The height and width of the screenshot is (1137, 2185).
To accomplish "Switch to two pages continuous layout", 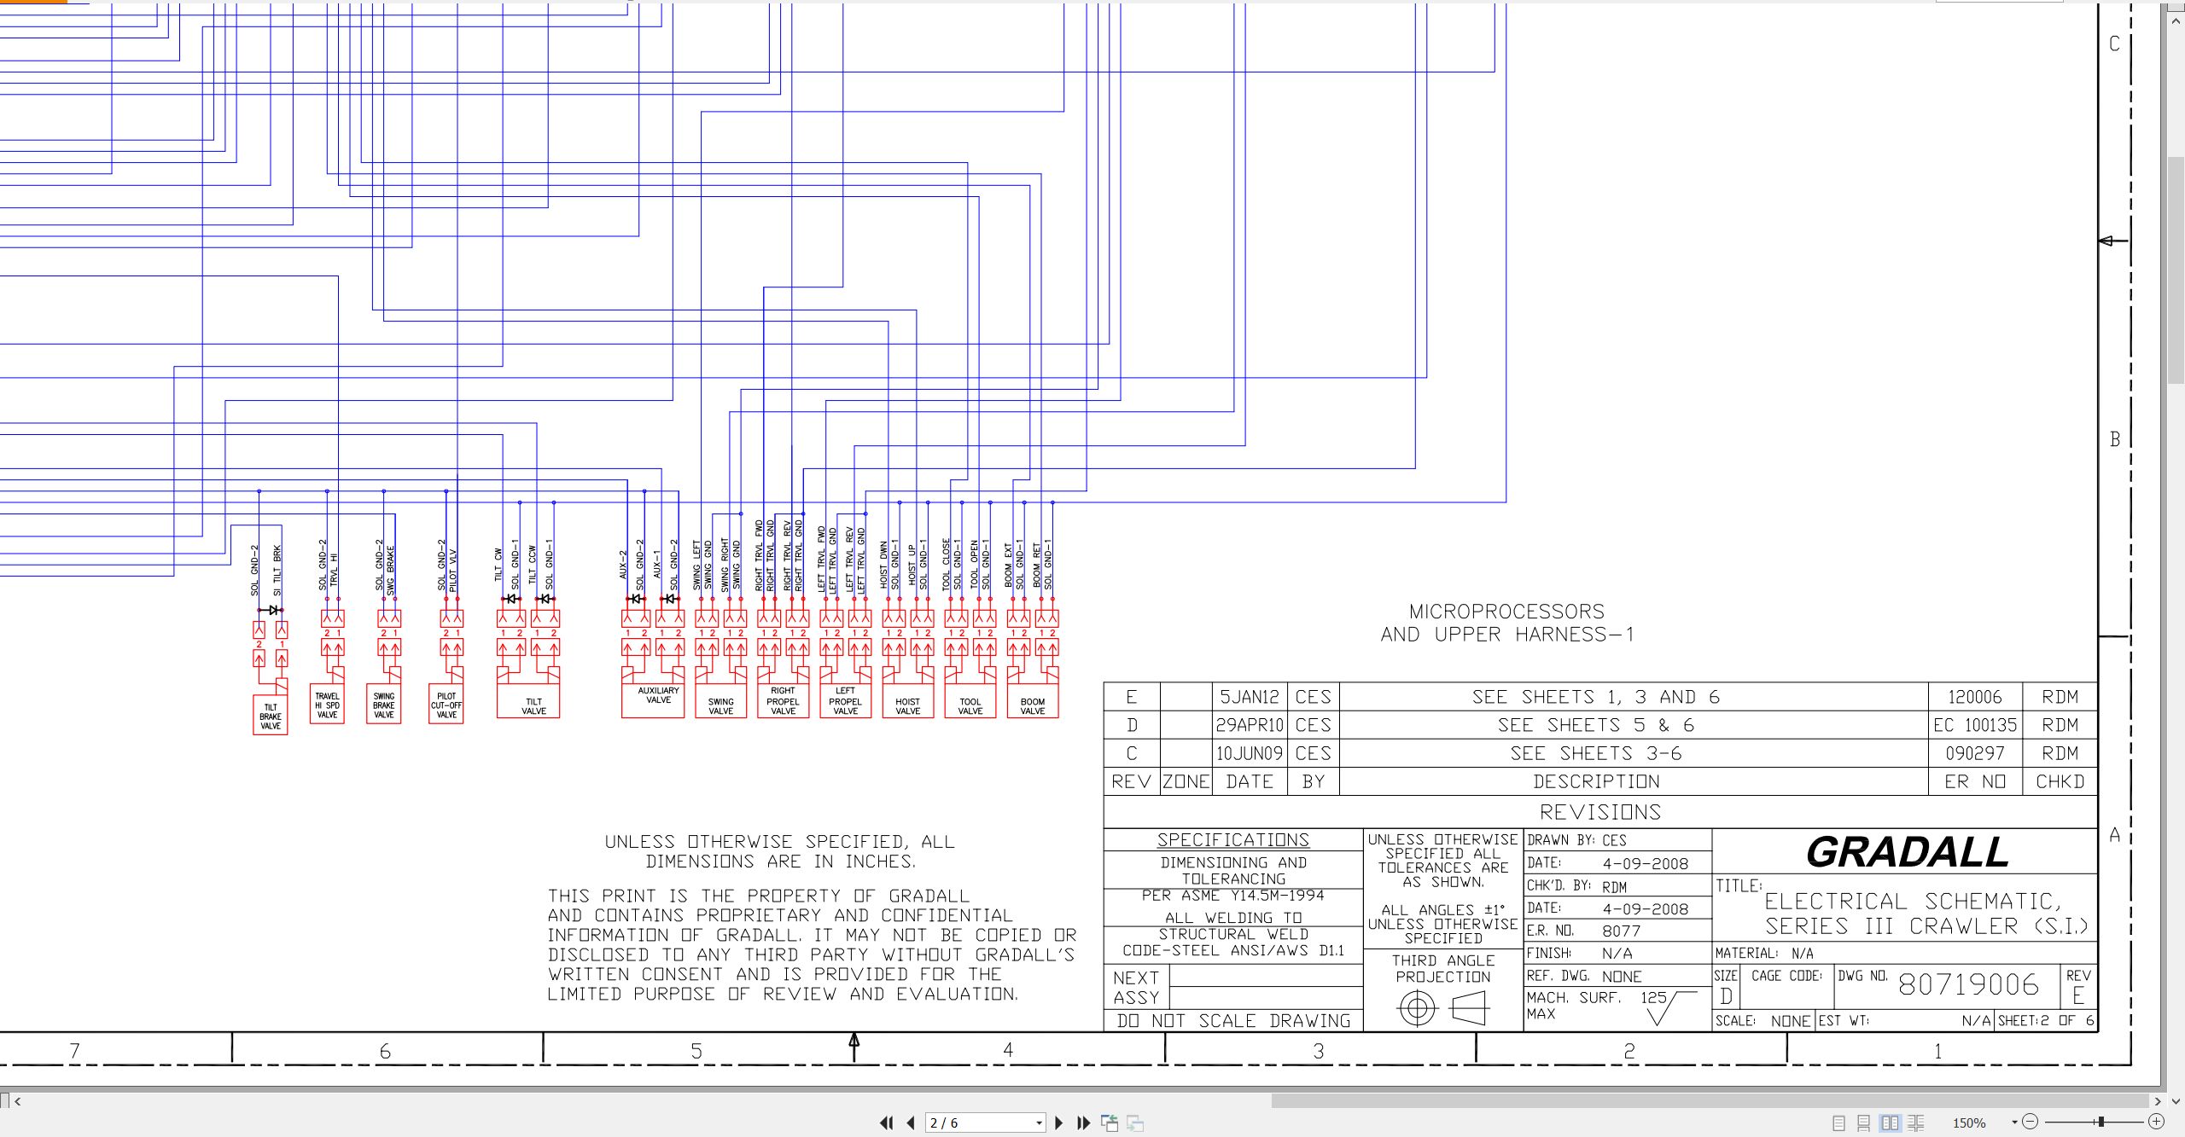I will [1916, 1123].
